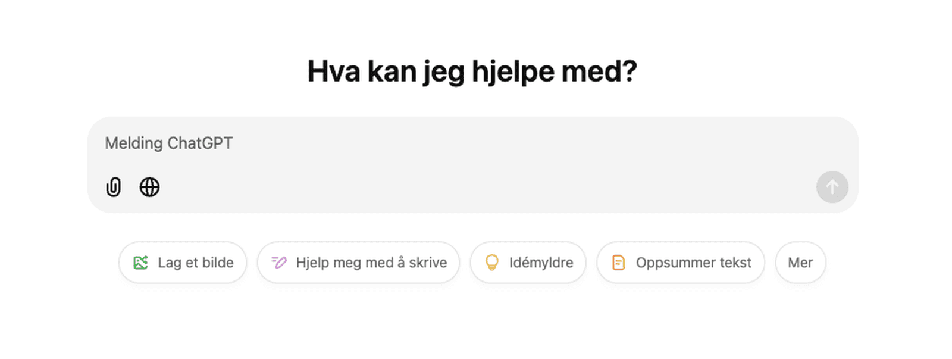Viewport: 952px width, 359px height.
Task: Click the "bilde" word in image chip
Action: [218, 263]
